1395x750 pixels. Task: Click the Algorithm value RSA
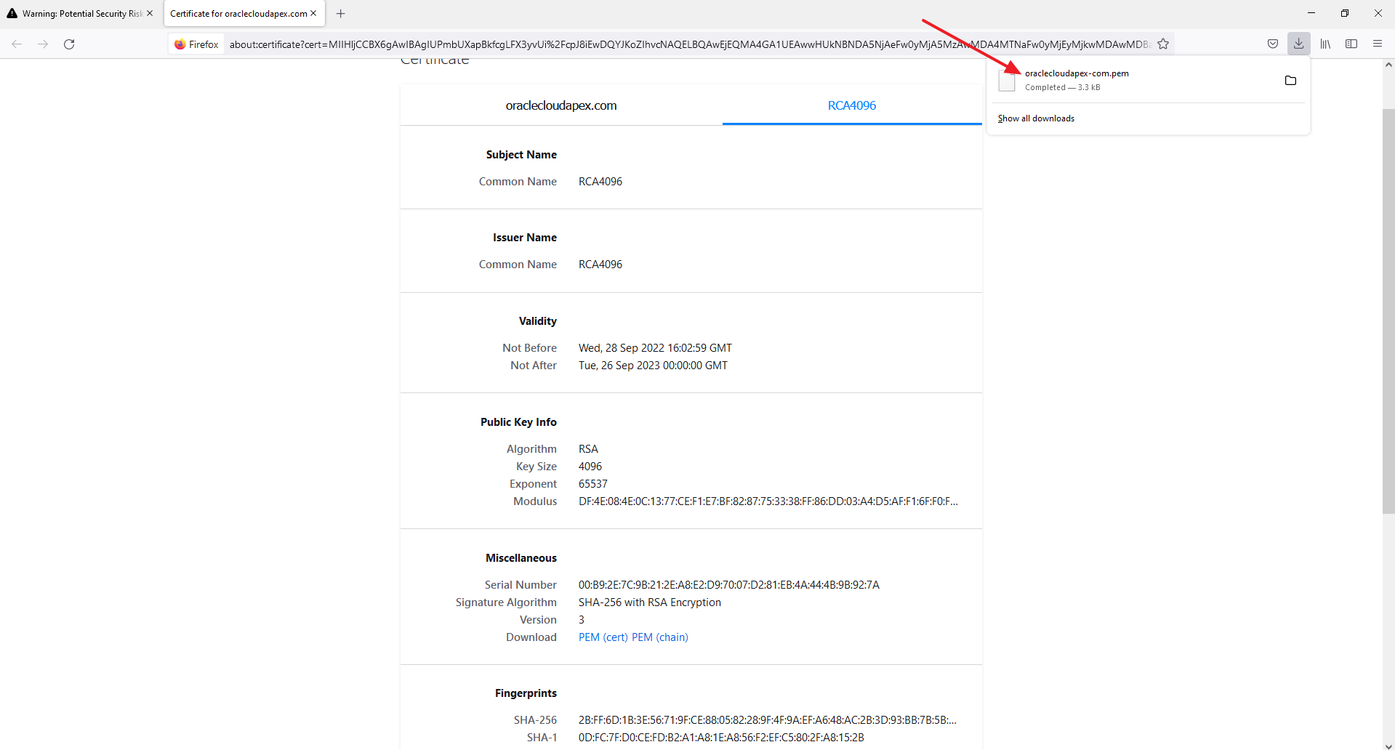tap(588, 449)
